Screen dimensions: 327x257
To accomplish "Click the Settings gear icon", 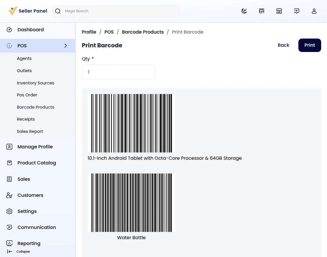I will (9, 211).
